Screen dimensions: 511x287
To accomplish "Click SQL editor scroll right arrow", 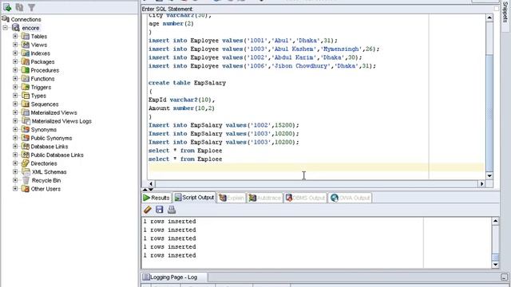I will pos(481,184).
